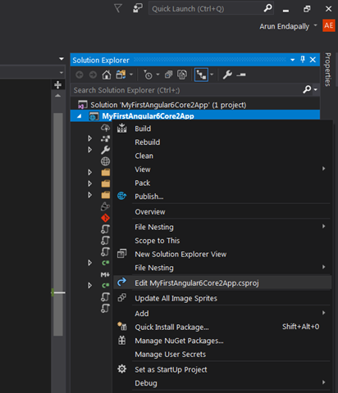This screenshot has height=393, width=338.
Task: Collapse the MyFirstAngular6Core2App project node
Action: coord(80,116)
